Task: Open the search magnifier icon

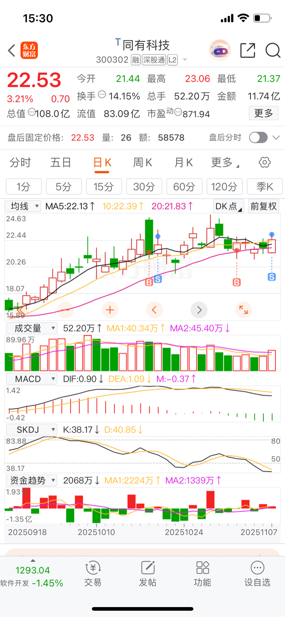Action: click(273, 50)
